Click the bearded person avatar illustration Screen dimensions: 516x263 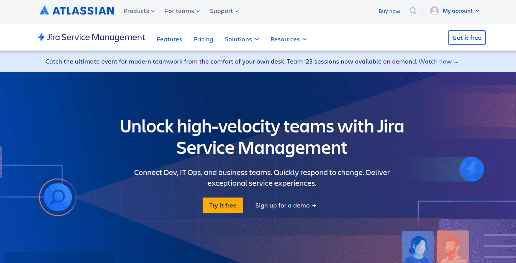(453, 247)
